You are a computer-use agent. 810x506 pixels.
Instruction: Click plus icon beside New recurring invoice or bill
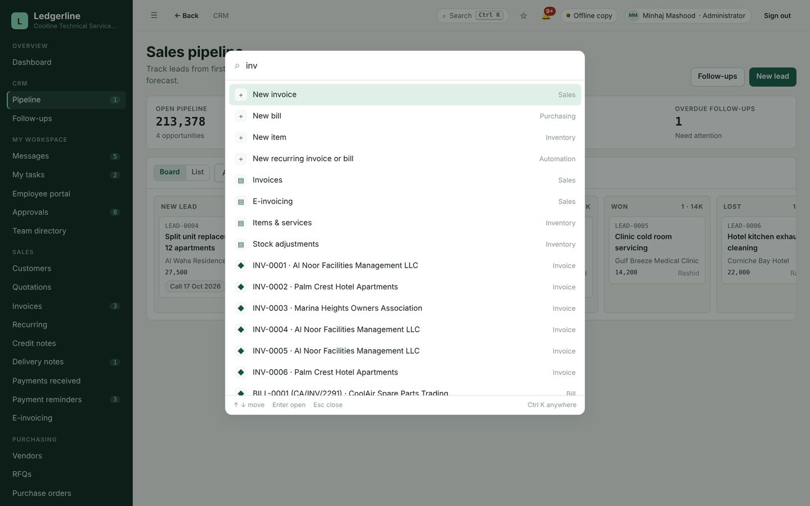[x=241, y=159]
